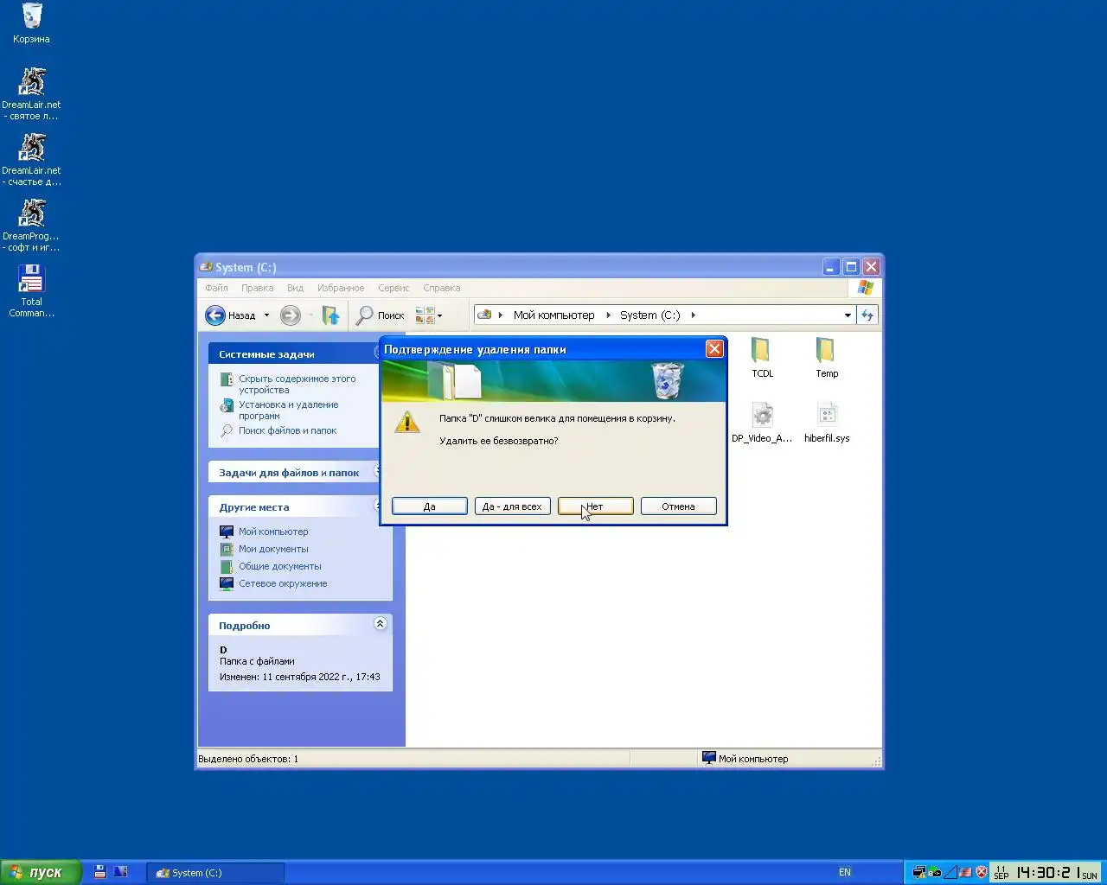Screen dimensions: 1107x885
Task: Open Сетевое окружение link in Другие места
Action: click(x=283, y=583)
